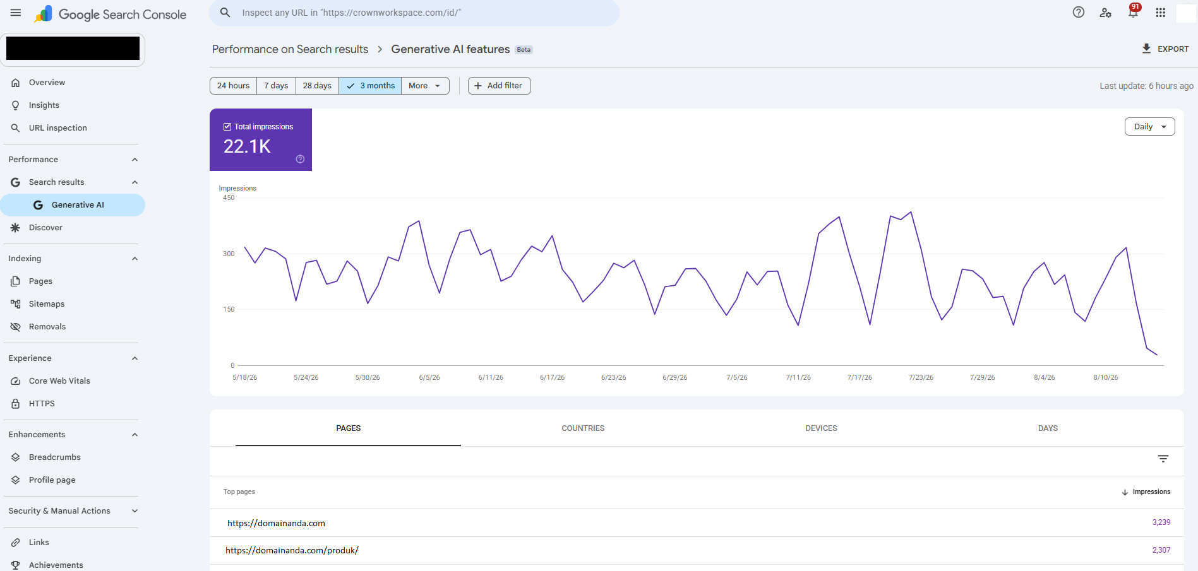Open the users and settings icon
The image size is (1198, 571).
point(1106,13)
